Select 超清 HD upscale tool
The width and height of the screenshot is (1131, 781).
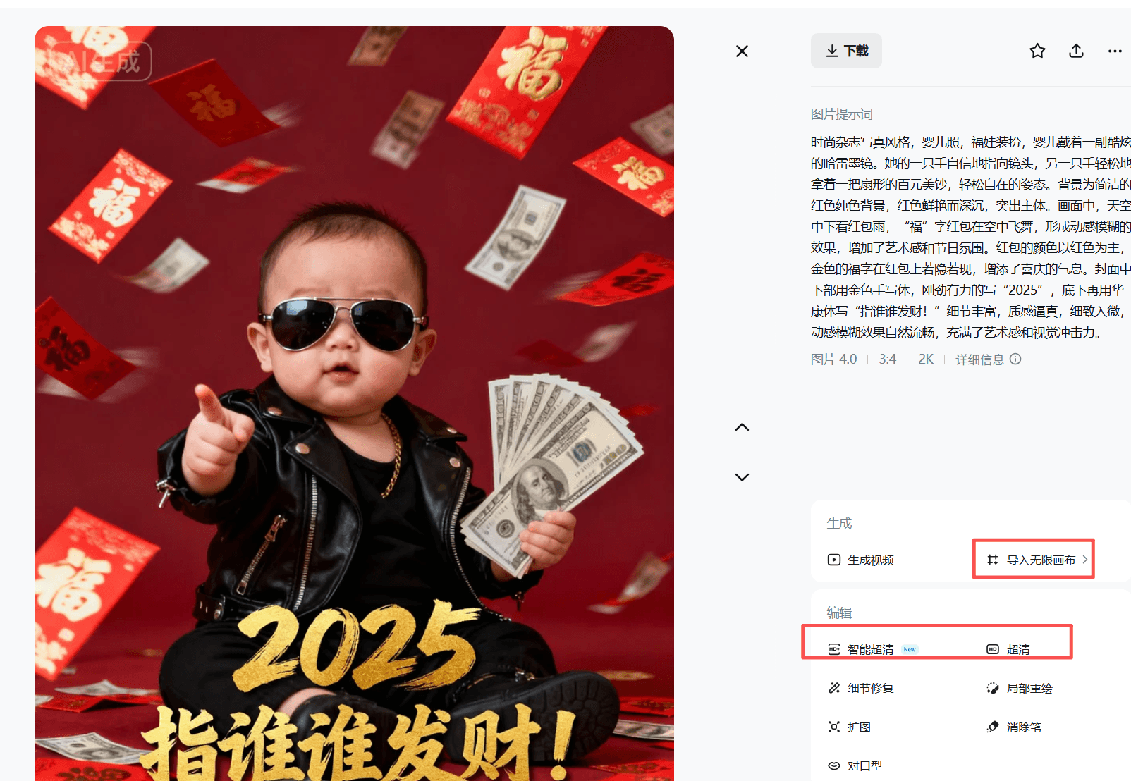1008,649
